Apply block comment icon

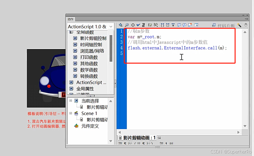(x=179, y=25)
